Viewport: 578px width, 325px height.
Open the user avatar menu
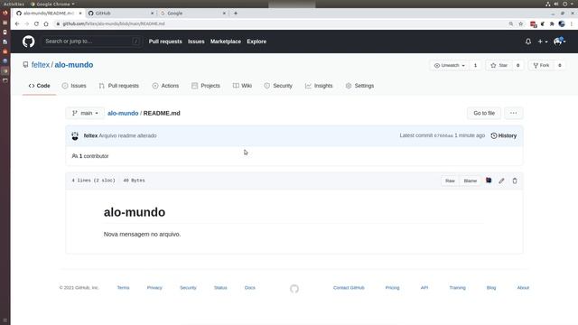point(560,42)
